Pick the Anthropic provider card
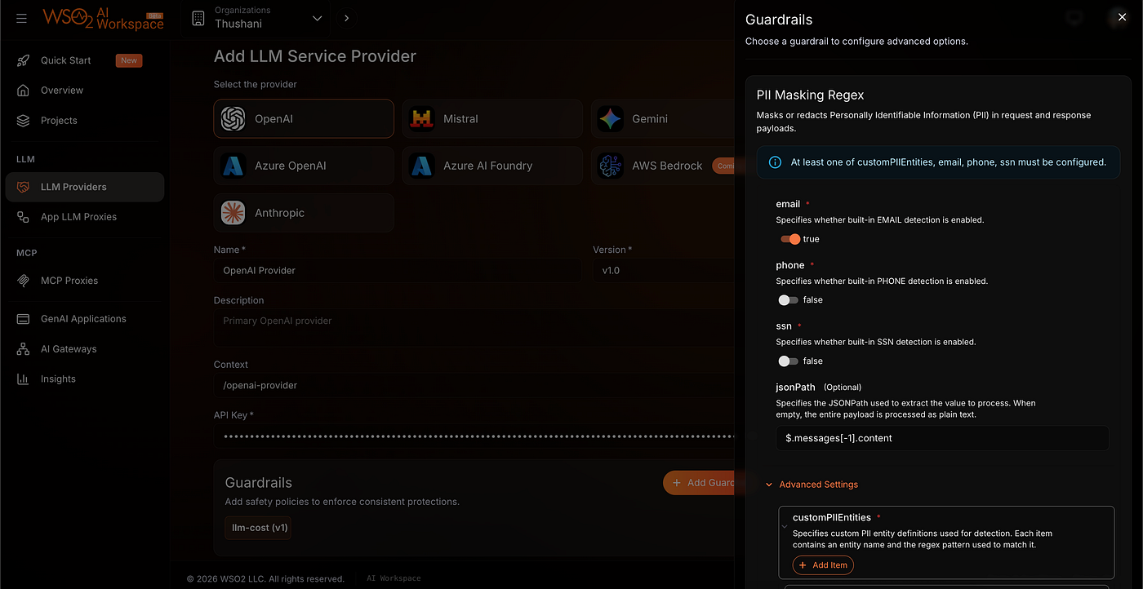This screenshot has height=589, width=1143. [x=304, y=213]
